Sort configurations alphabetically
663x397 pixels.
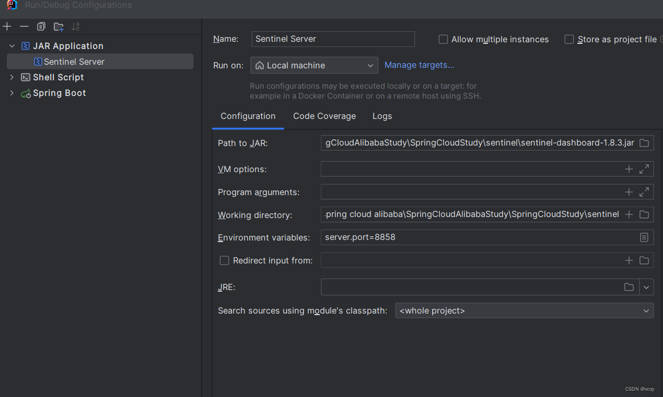[76, 26]
